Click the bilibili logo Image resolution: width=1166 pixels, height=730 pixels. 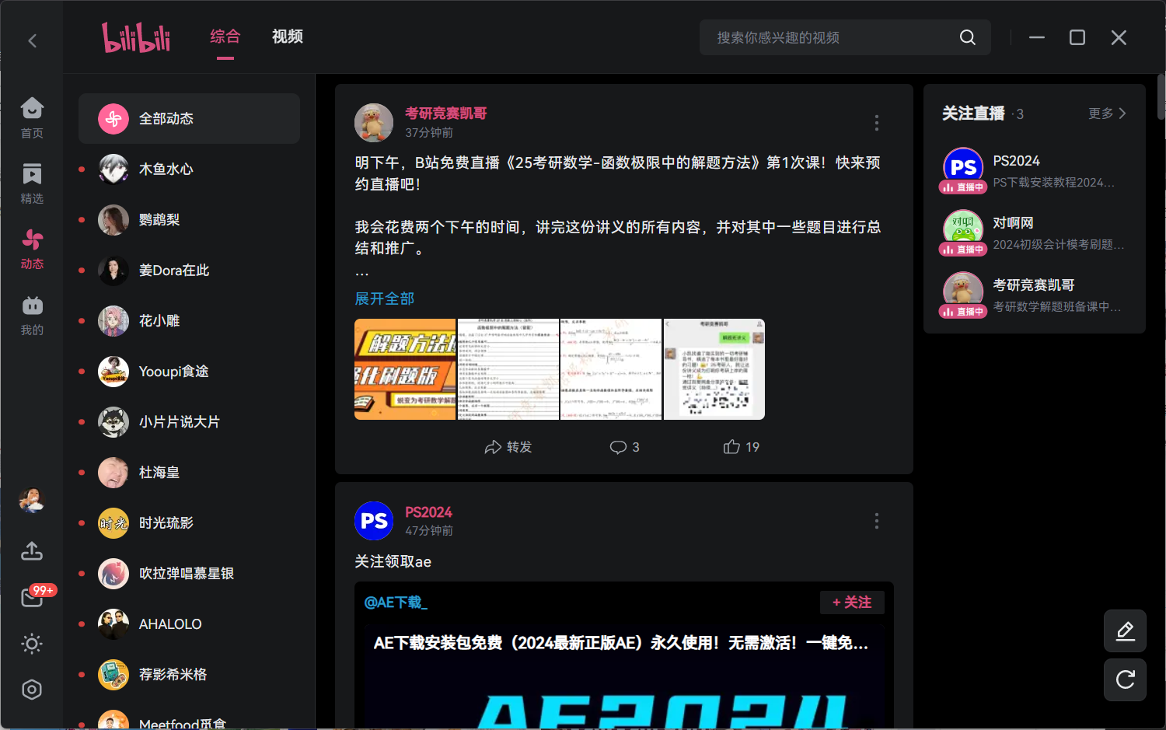(x=136, y=37)
